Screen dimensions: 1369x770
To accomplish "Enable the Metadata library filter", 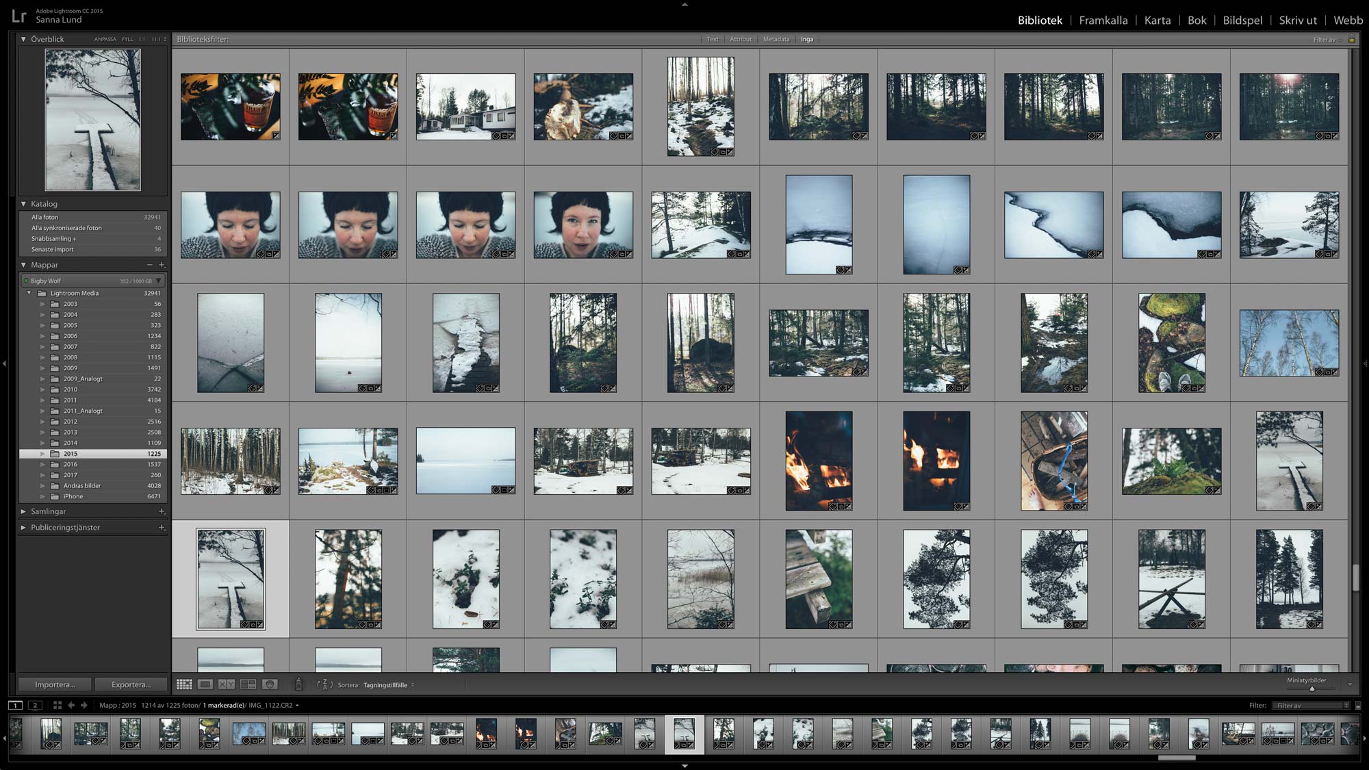I will coord(778,39).
